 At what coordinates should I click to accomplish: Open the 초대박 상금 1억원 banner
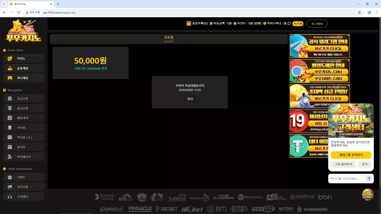(320, 96)
